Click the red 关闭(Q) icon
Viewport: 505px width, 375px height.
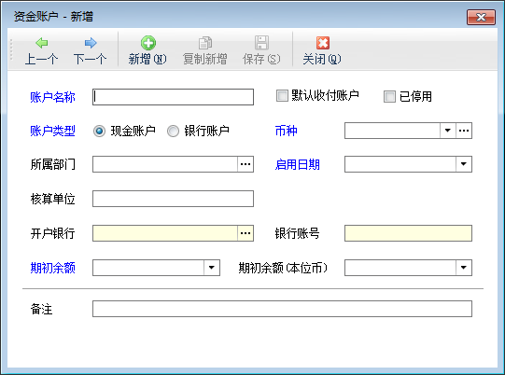(x=322, y=43)
